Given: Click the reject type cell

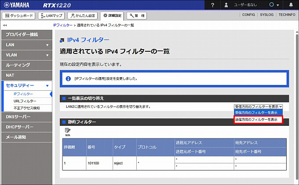Looking at the screenshot, I should pyautogui.click(x=124, y=163).
